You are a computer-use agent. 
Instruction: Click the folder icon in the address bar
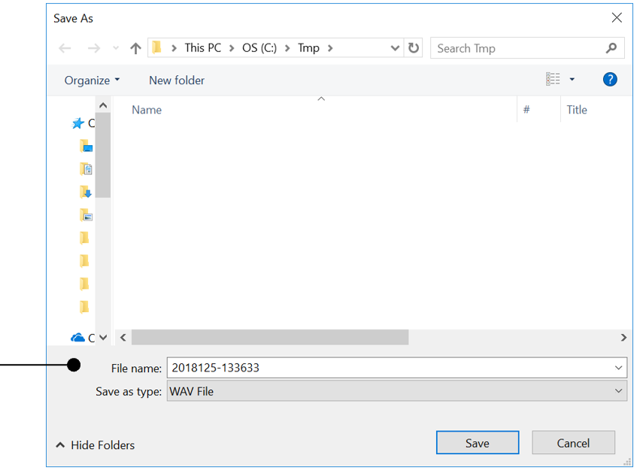[x=156, y=47]
